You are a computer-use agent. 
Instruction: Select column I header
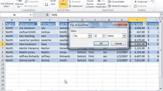137,20
